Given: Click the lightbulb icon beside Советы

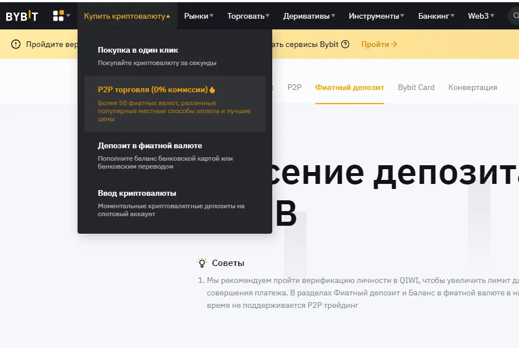Looking at the screenshot, I should click(x=201, y=263).
